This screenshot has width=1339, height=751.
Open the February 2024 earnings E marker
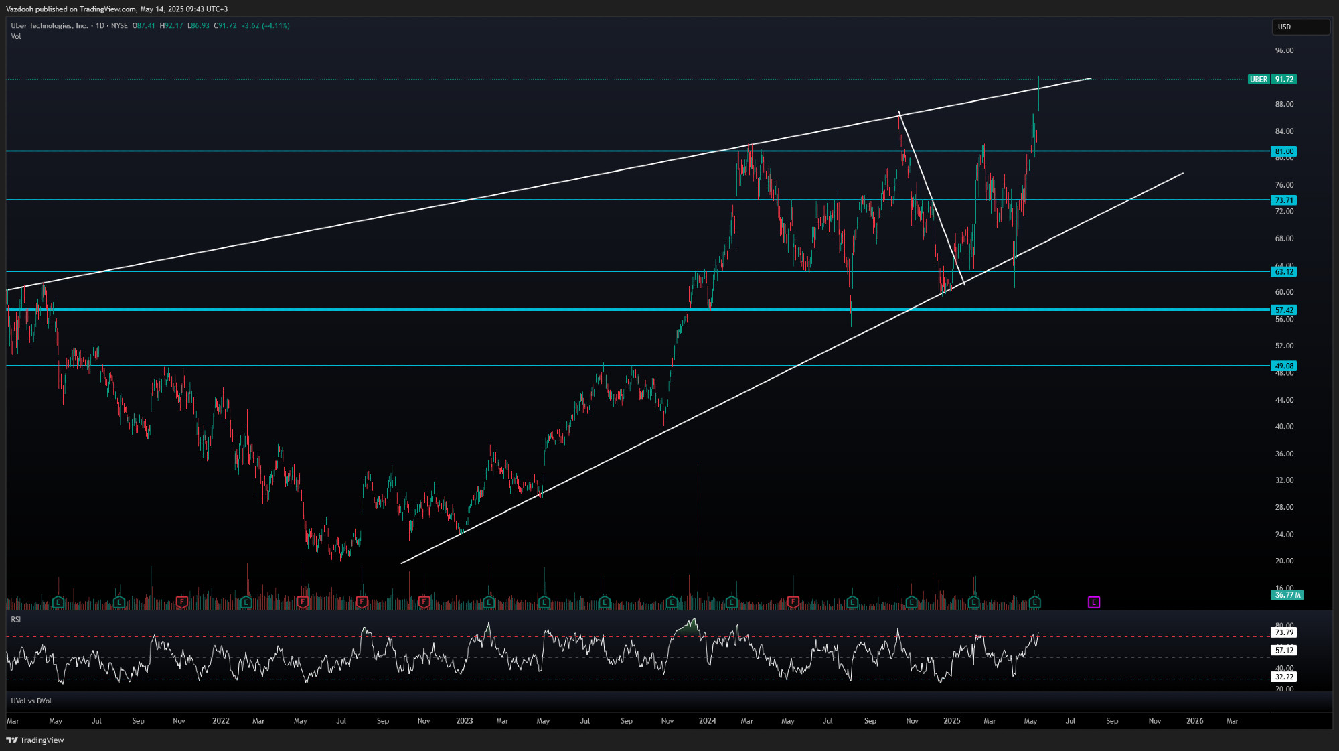coord(732,602)
